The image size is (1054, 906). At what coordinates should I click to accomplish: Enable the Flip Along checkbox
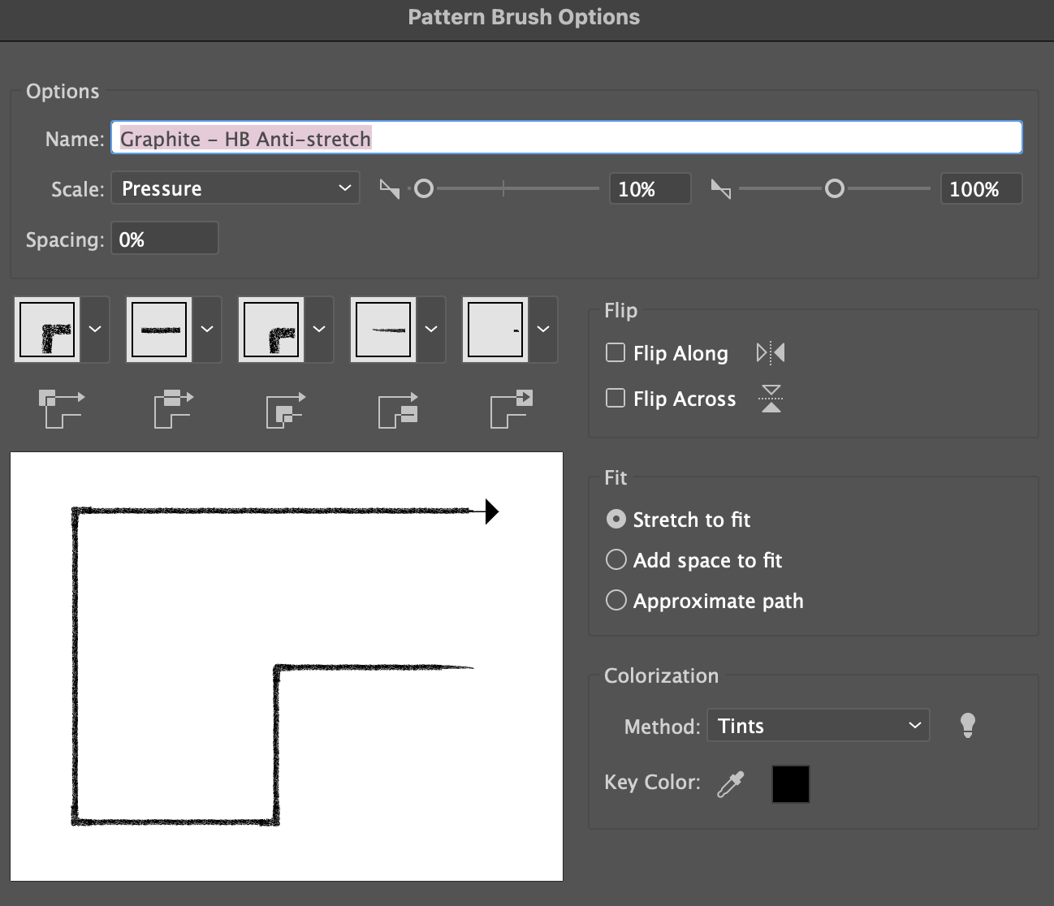pos(616,352)
